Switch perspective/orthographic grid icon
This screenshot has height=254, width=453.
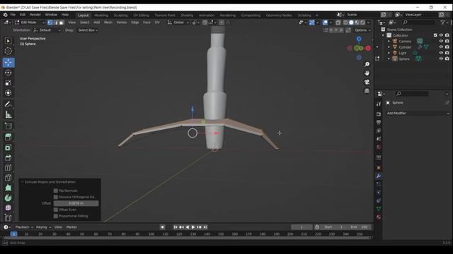[x=367, y=91]
